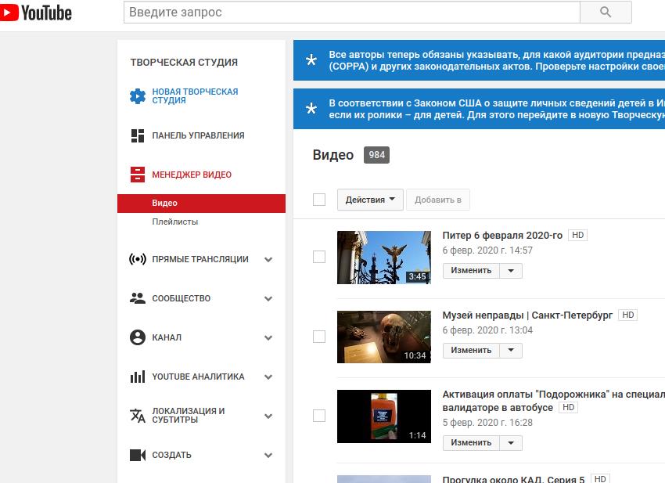Open the New Creator Studio gear icon

(138, 96)
